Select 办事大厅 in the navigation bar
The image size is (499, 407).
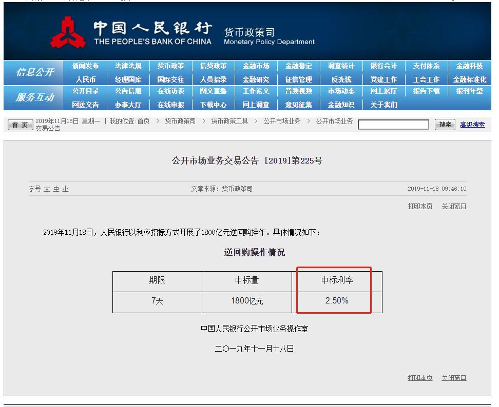[128, 105]
